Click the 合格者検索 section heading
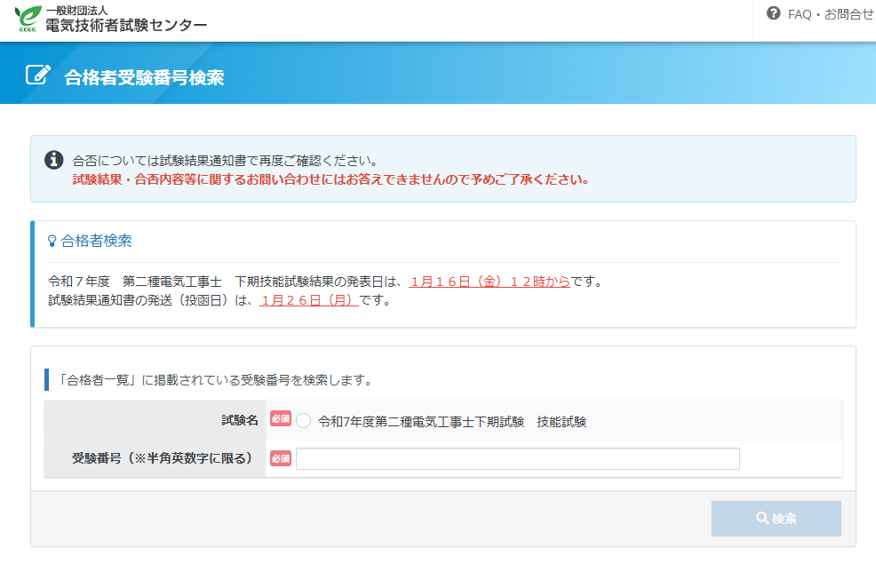The image size is (876, 564). 97,241
